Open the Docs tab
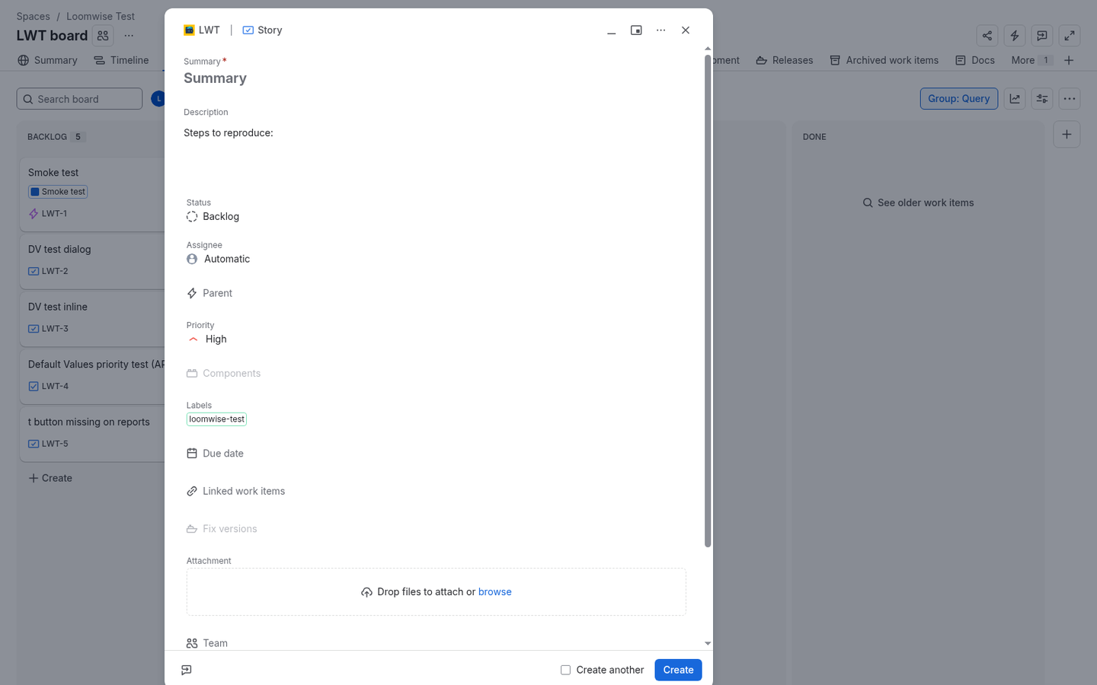The width and height of the screenshot is (1097, 685). 975,60
